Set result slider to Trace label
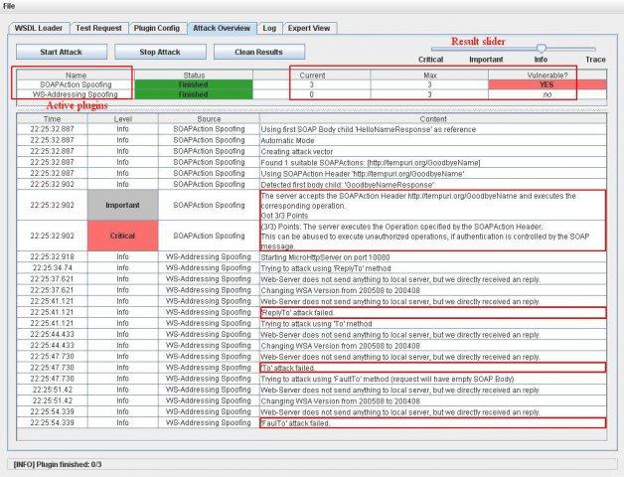 [595, 60]
